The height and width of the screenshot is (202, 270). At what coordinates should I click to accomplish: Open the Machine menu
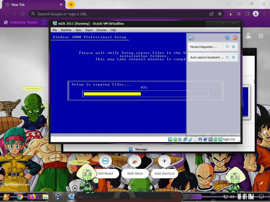pos(66,30)
